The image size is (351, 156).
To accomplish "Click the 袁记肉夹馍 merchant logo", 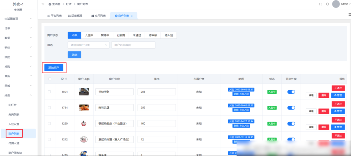I will (84, 139).
